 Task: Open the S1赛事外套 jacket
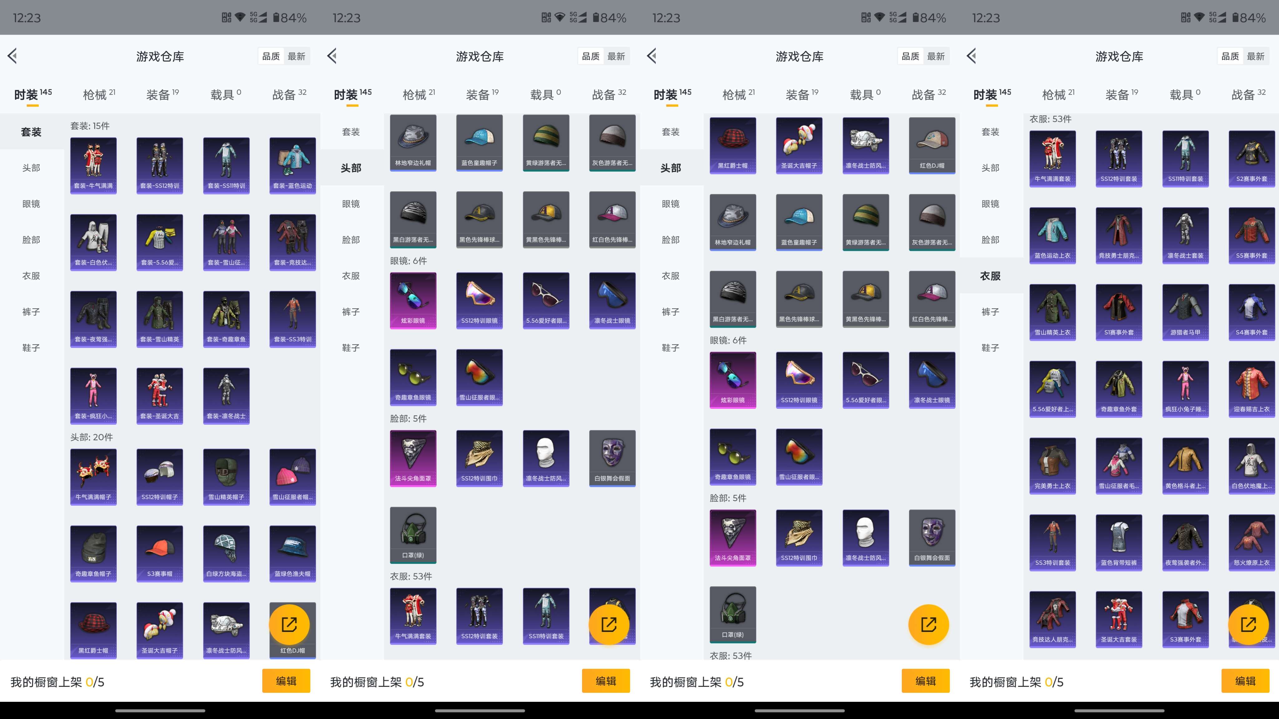pos(1119,313)
